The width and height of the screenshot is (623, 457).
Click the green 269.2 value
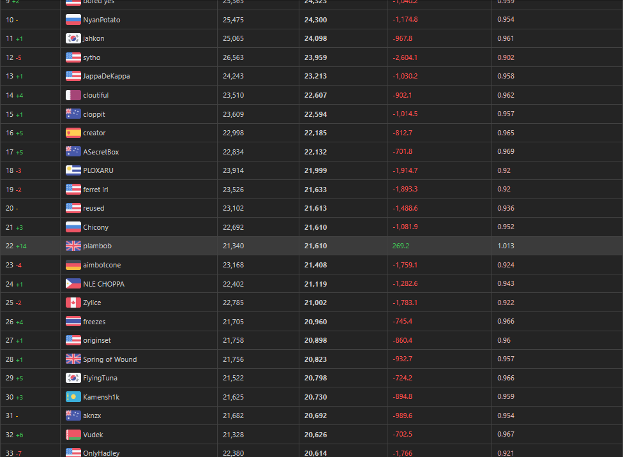point(400,246)
